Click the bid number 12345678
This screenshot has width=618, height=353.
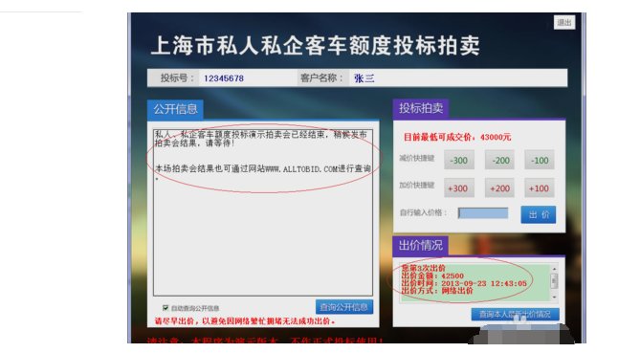pos(224,78)
